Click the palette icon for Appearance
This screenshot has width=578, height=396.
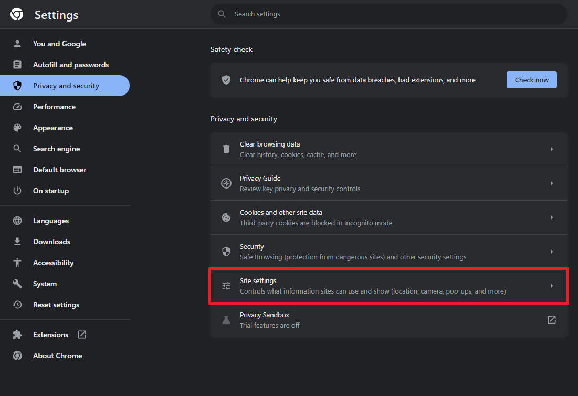(x=17, y=128)
